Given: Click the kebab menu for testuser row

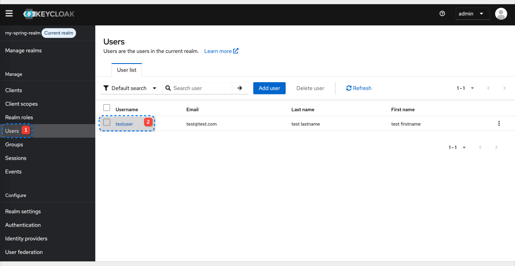Looking at the screenshot, I should coord(499,123).
